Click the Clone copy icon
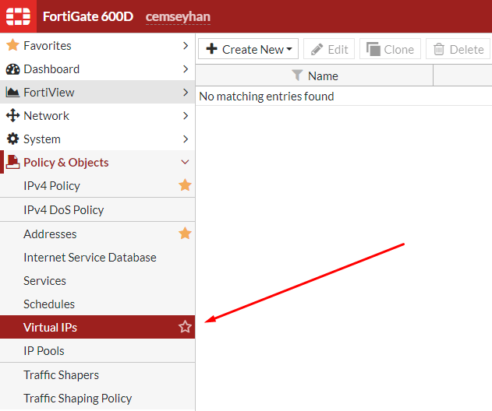The image size is (492, 411). 373,49
